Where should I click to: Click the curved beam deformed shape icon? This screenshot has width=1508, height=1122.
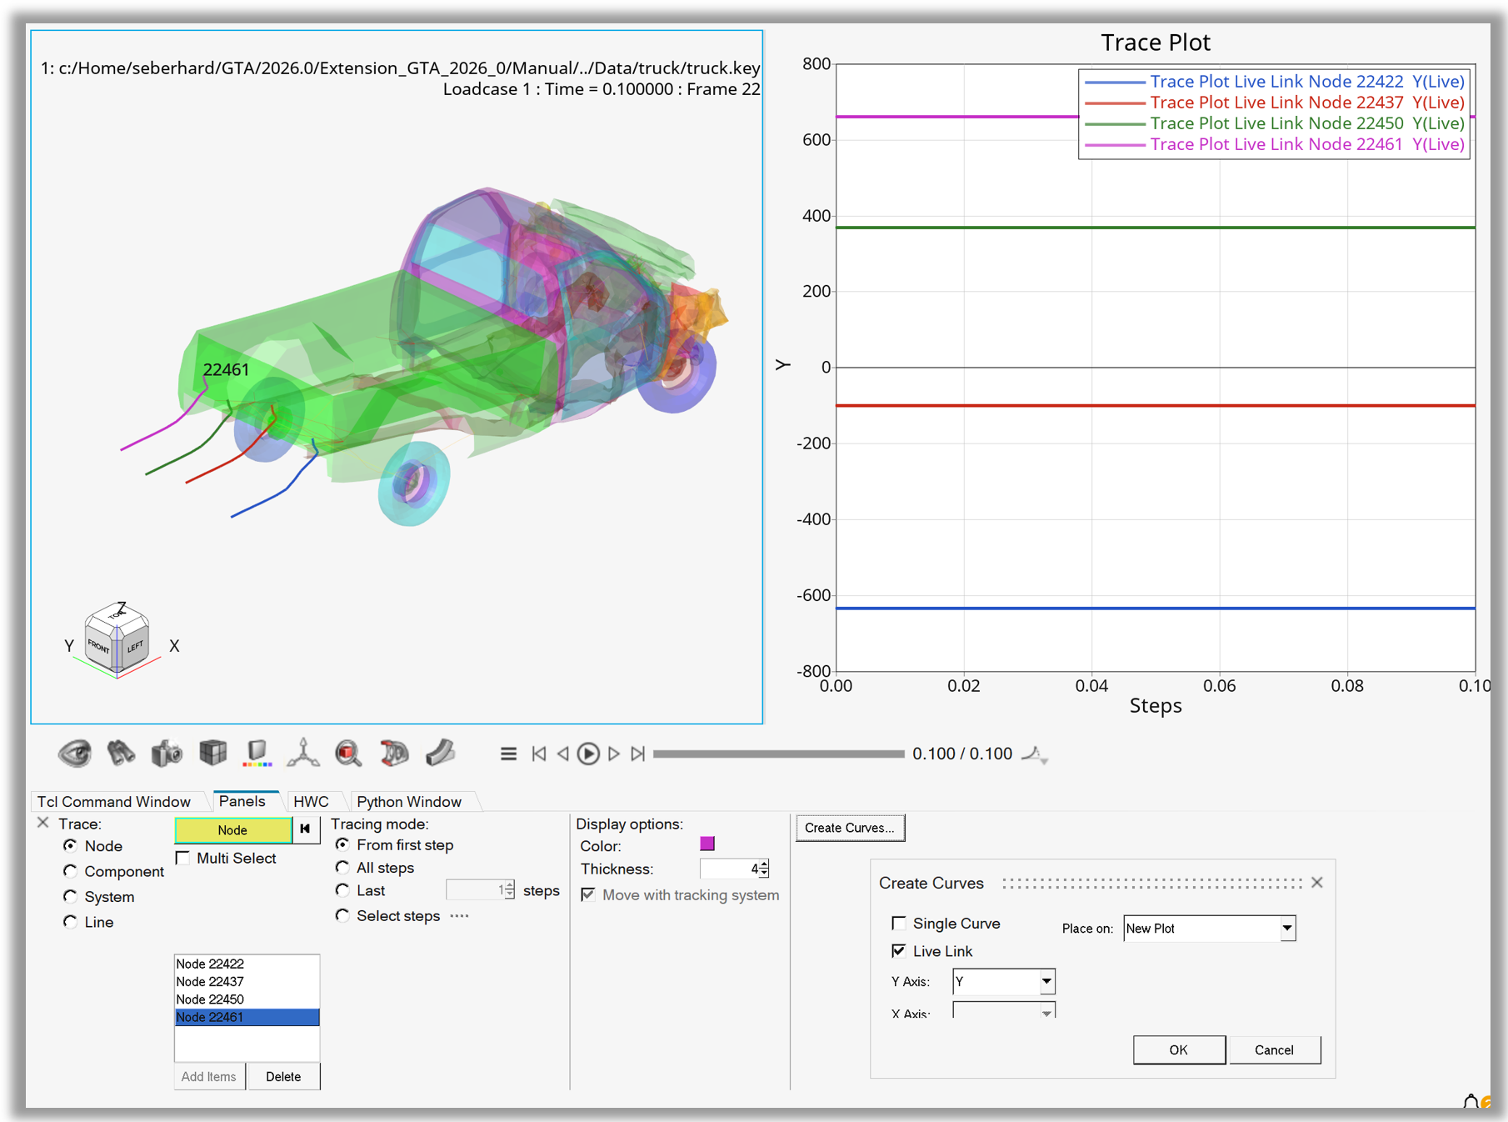pyautogui.click(x=440, y=754)
